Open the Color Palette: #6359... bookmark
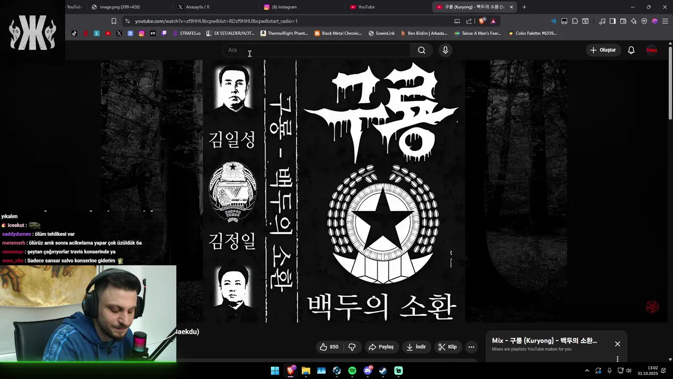Screen dimensions: 673x379 tap(532, 33)
